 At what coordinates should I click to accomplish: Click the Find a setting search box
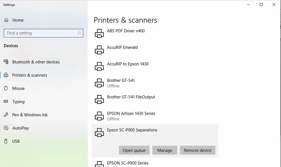click(43, 33)
